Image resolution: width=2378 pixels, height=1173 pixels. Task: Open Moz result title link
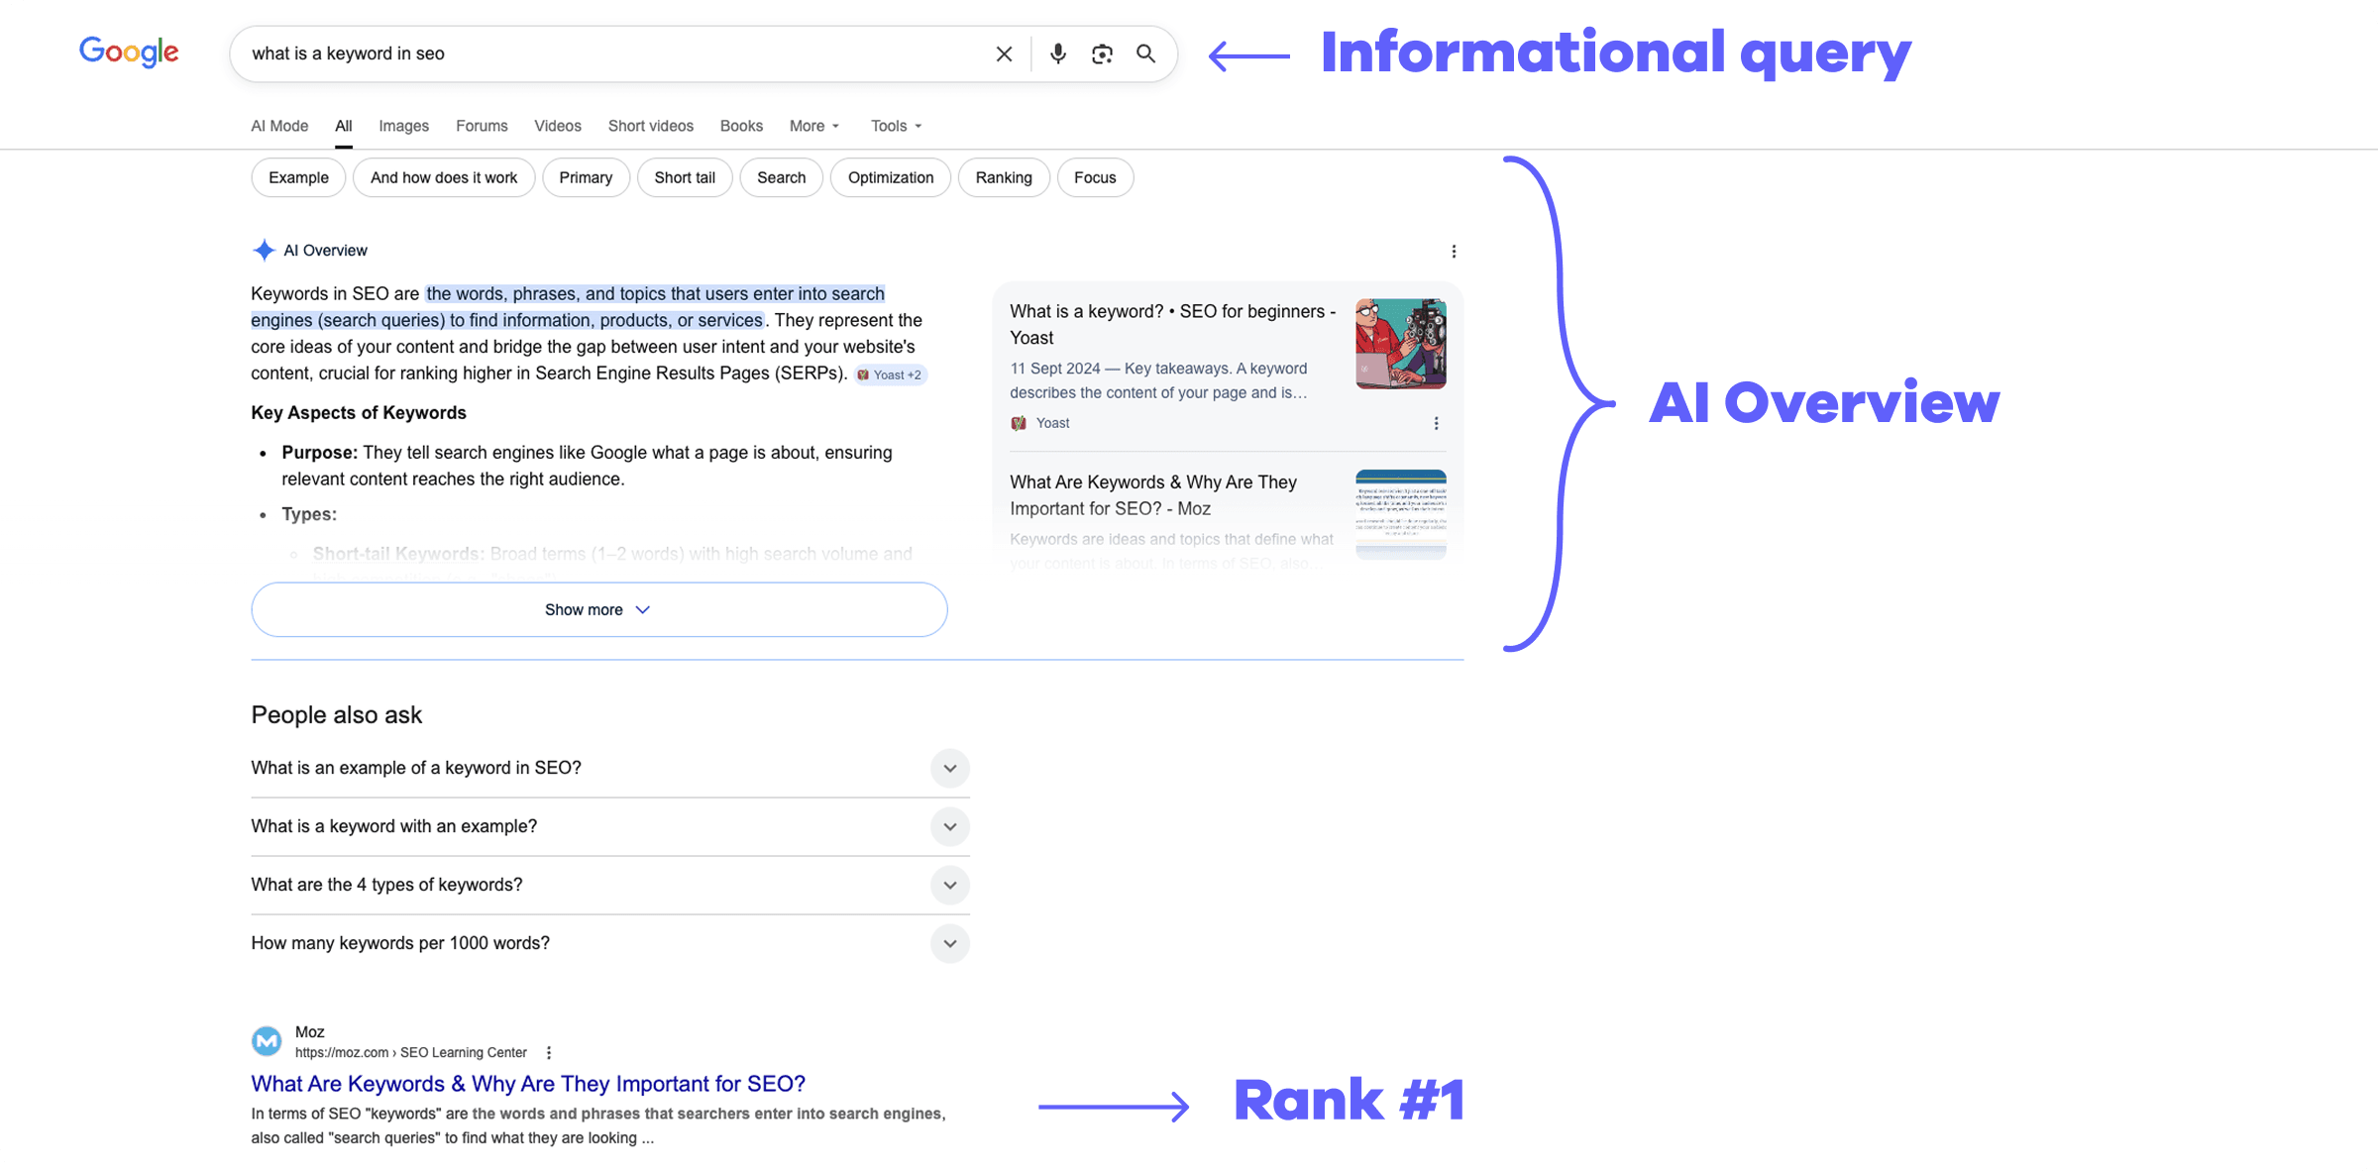[x=528, y=1084]
